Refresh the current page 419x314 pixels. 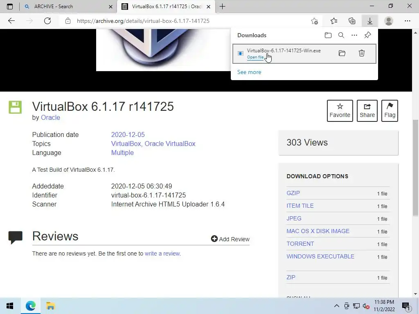tap(47, 21)
